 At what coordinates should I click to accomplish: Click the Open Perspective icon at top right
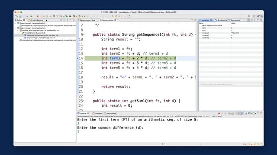coord(254,16)
